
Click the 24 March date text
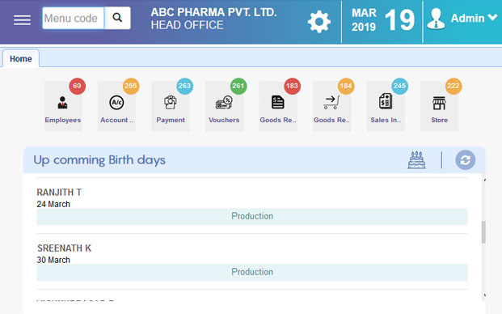(53, 204)
